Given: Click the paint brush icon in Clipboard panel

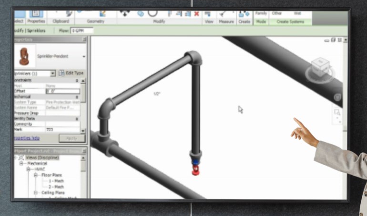Looking at the screenshot, I should pos(69,14).
